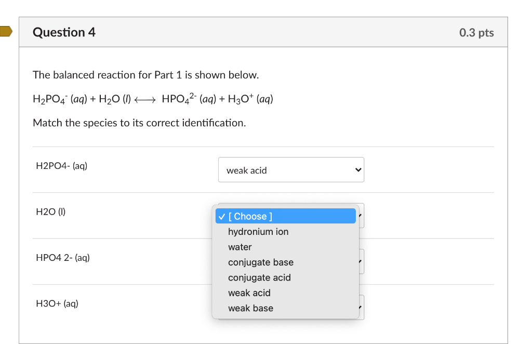Click the H2O (l) species label
The width and height of the screenshot is (532, 344).
[51, 211]
